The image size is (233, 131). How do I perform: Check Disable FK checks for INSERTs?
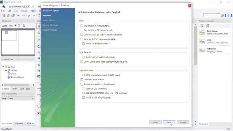83,44
